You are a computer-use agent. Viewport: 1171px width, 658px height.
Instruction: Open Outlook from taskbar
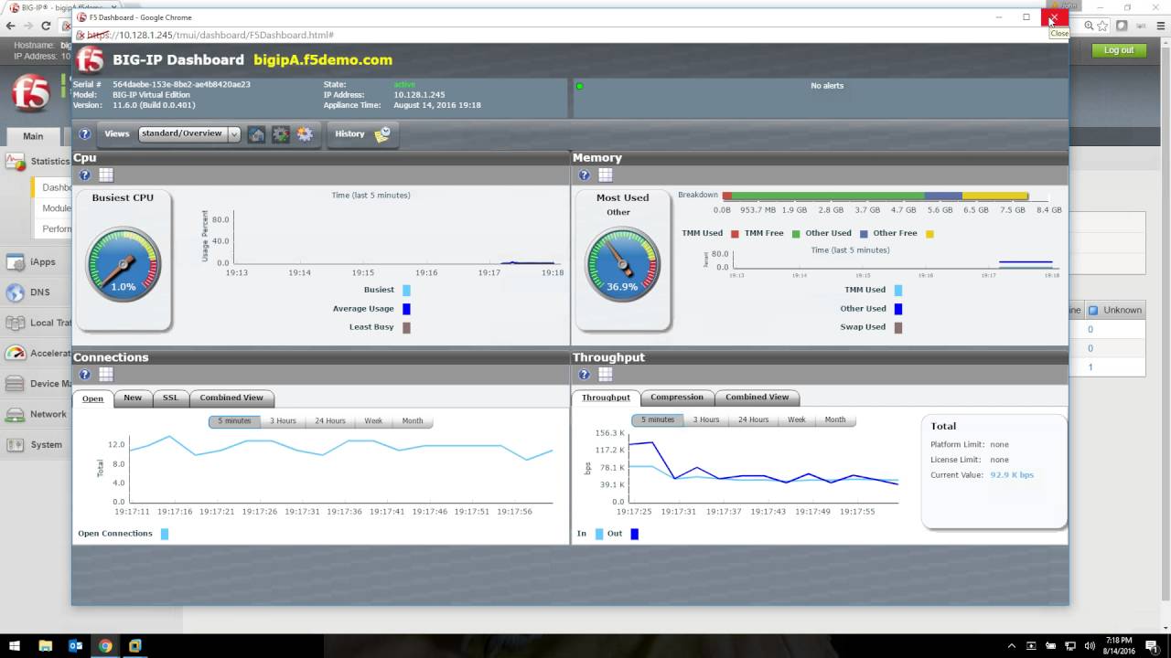pos(76,646)
